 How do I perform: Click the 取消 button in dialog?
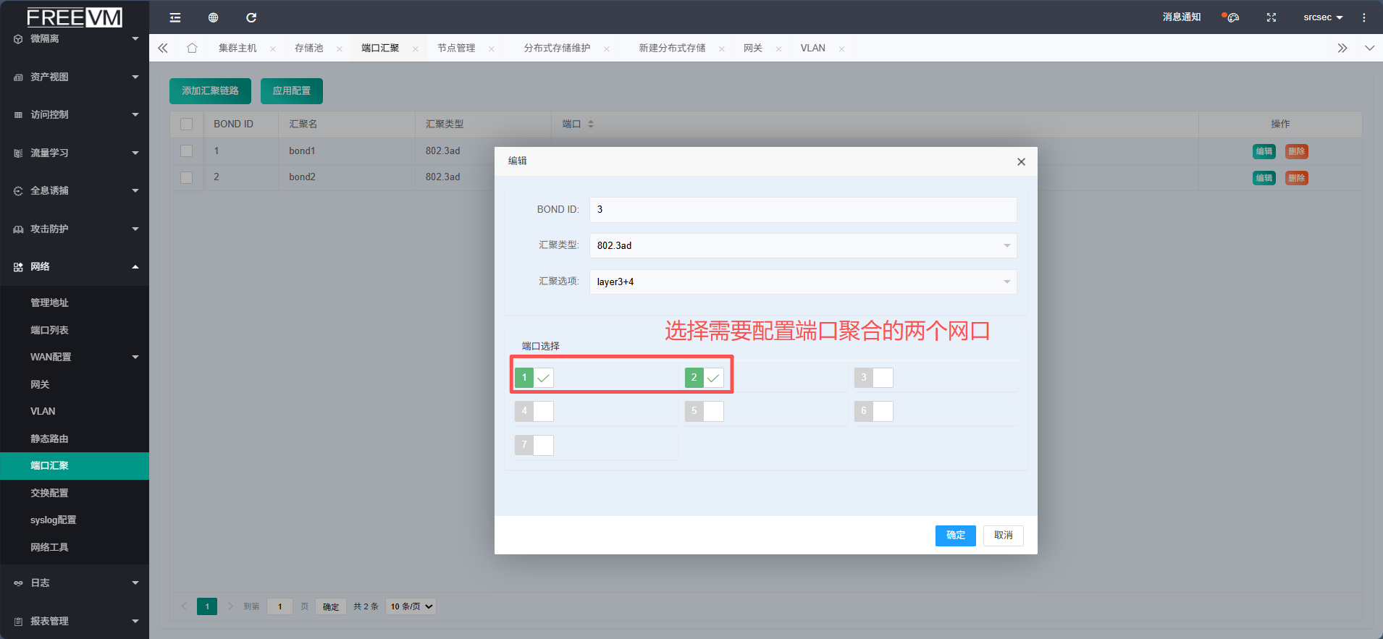click(x=1003, y=536)
